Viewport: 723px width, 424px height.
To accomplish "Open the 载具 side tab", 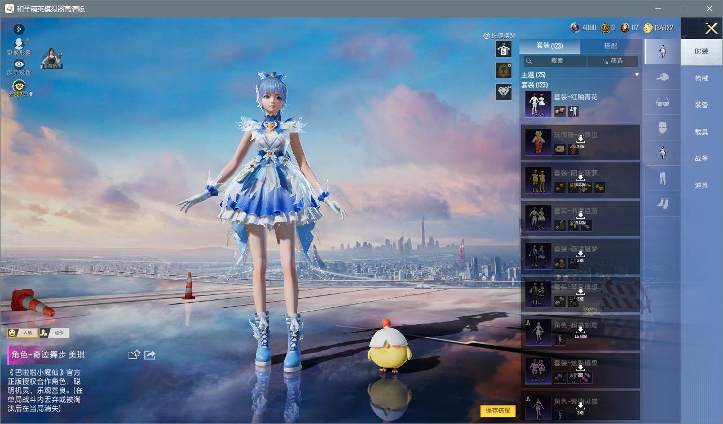I will (702, 132).
